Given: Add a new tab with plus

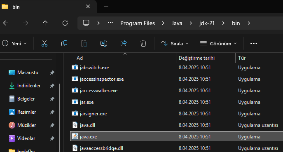Looking at the screenshot, I should pos(106,7).
